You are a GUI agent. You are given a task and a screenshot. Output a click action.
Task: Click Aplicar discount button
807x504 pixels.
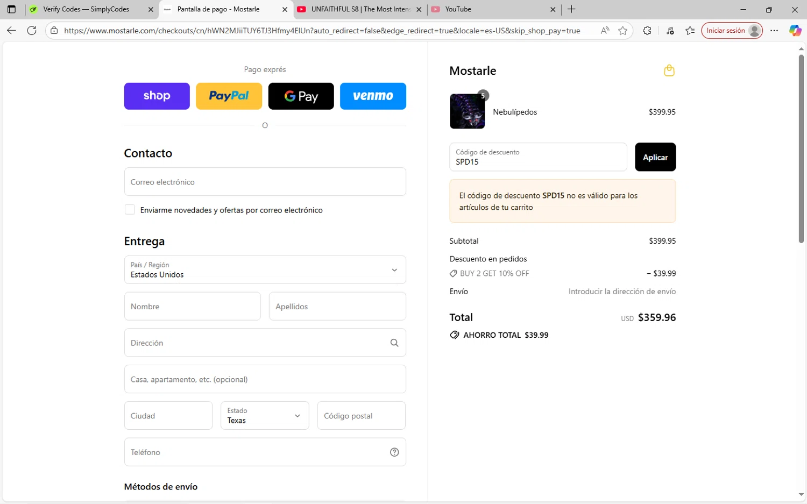[655, 157]
